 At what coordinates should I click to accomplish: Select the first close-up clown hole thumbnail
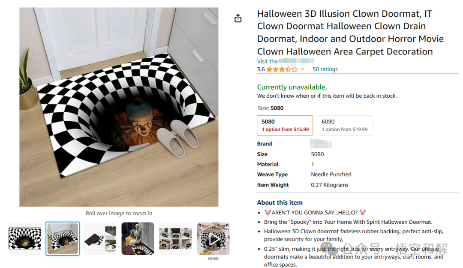(25, 238)
